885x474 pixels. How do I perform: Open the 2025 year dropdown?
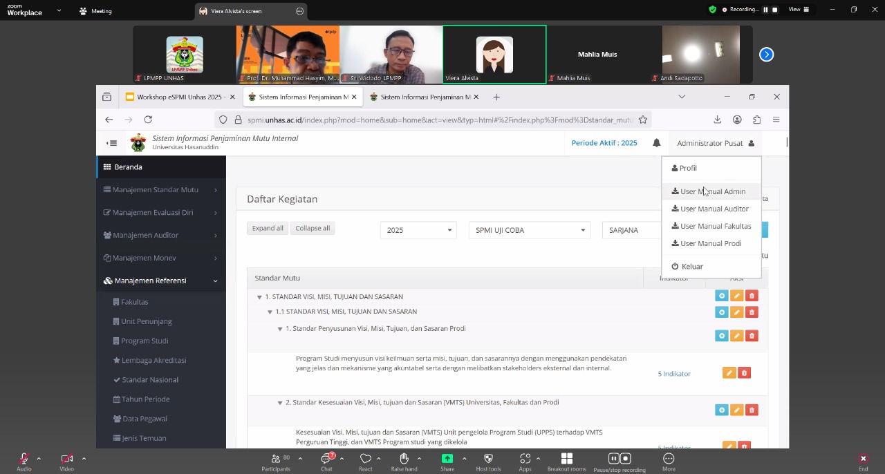418,230
